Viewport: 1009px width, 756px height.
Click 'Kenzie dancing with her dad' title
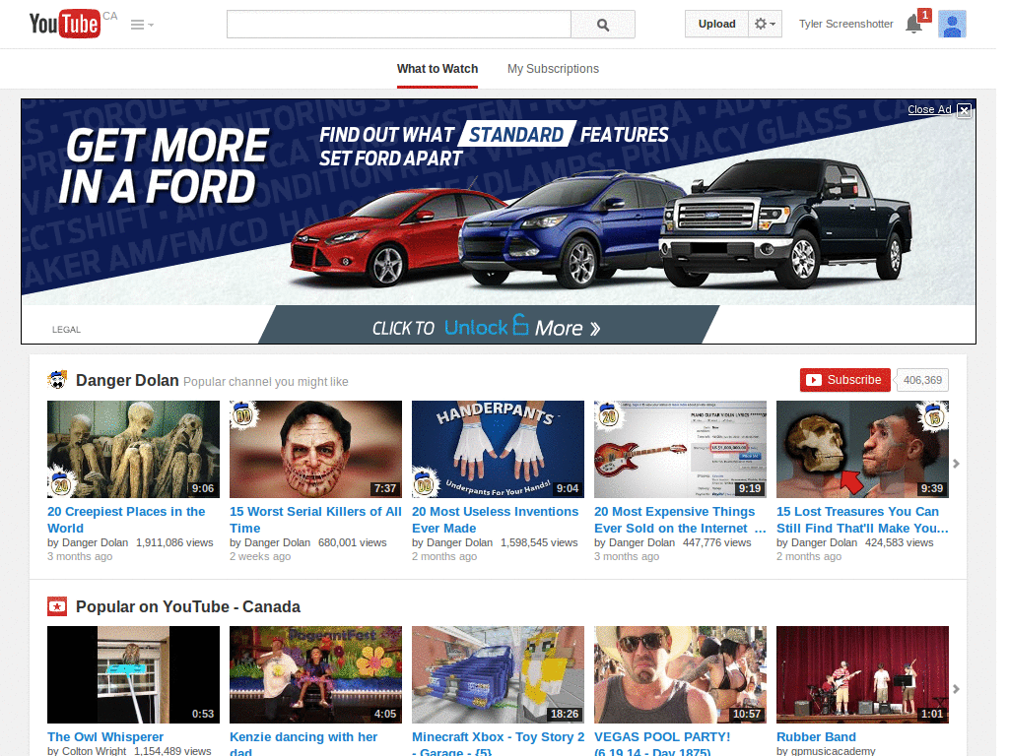tap(303, 743)
